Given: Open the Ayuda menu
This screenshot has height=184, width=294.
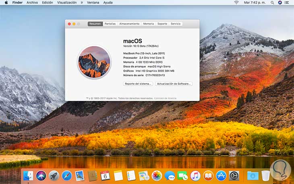Looking at the screenshot, I should pos(108,3).
